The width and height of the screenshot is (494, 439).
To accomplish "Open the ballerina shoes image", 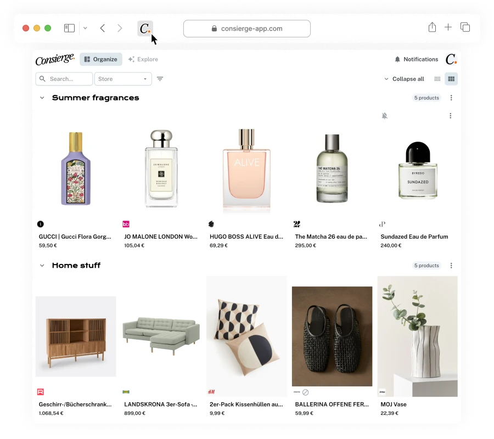I will (332, 336).
